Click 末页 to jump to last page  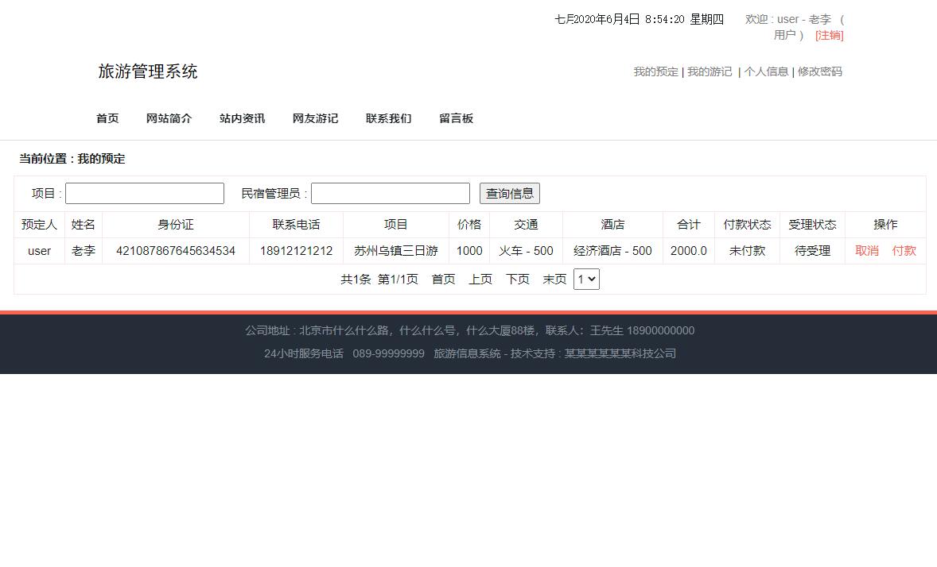tap(554, 279)
